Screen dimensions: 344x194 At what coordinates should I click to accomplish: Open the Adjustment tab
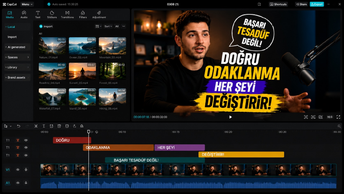(x=99, y=14)
